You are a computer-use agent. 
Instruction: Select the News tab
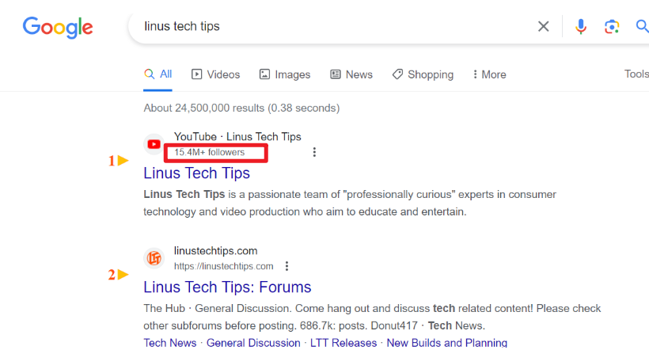[351, 74]
